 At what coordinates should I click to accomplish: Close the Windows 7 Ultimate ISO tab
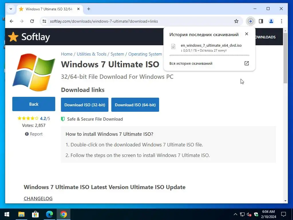[78, 9]
